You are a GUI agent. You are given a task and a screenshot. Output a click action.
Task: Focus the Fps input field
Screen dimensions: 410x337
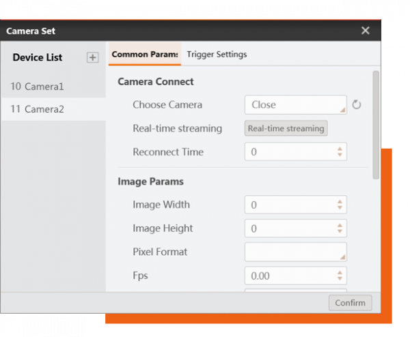pos(290,276)
